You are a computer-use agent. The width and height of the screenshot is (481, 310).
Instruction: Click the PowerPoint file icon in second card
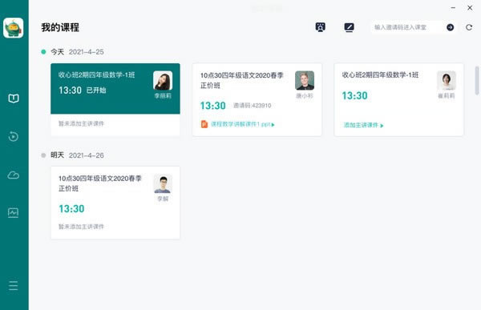point(204,124)
